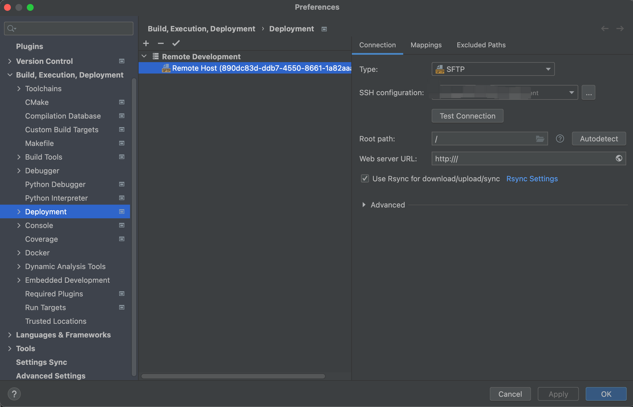Click the plus icon to add server
The image size is (633, 407).
(x=146, y=43)
